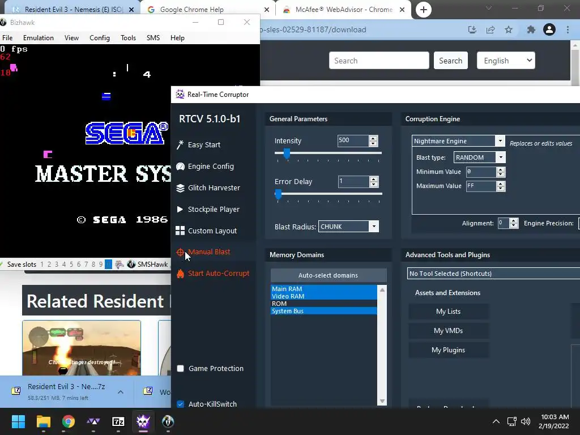Open BizHawk icon in taskbar

click(x=168, y=421)
